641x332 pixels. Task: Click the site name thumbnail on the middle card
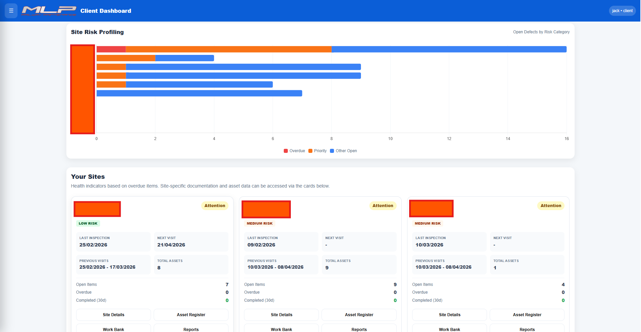pyautogui.click(x=266, y=209)
